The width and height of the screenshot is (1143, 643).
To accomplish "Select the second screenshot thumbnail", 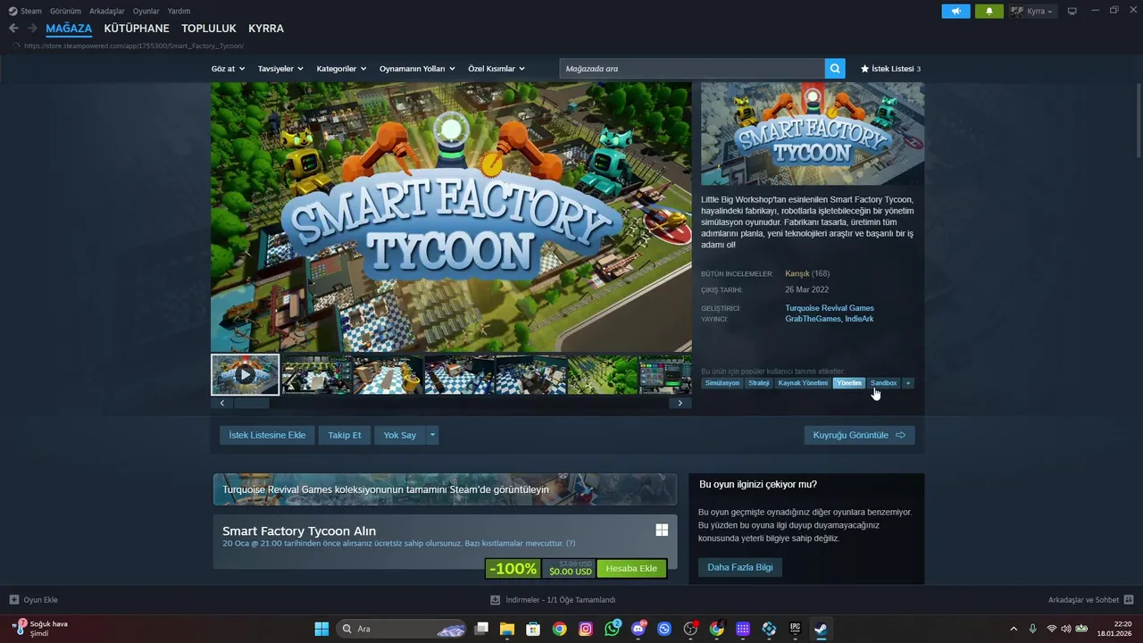I will click(x=316, y=374).
